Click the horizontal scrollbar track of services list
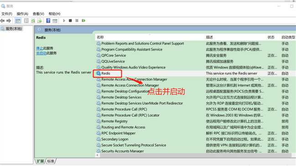The width and height of the screenshot is (296, 166). click(195, 155)
